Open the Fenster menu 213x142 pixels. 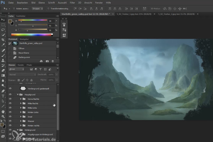99,3
